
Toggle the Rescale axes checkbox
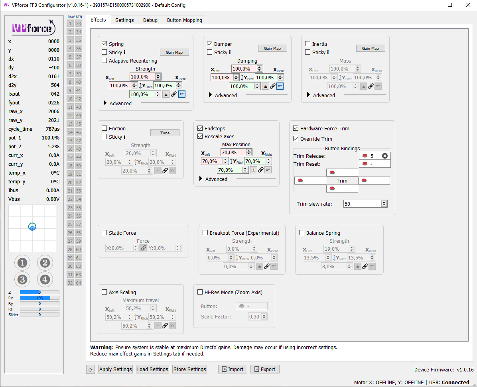[200, 136]
